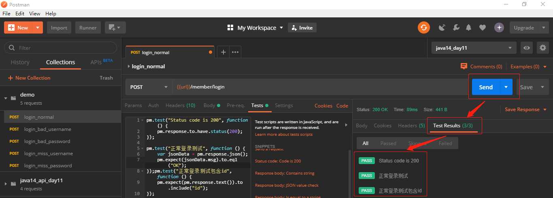Filter test results by Failed
Screen dimensions: 553x198
click(x=445, y=143)
